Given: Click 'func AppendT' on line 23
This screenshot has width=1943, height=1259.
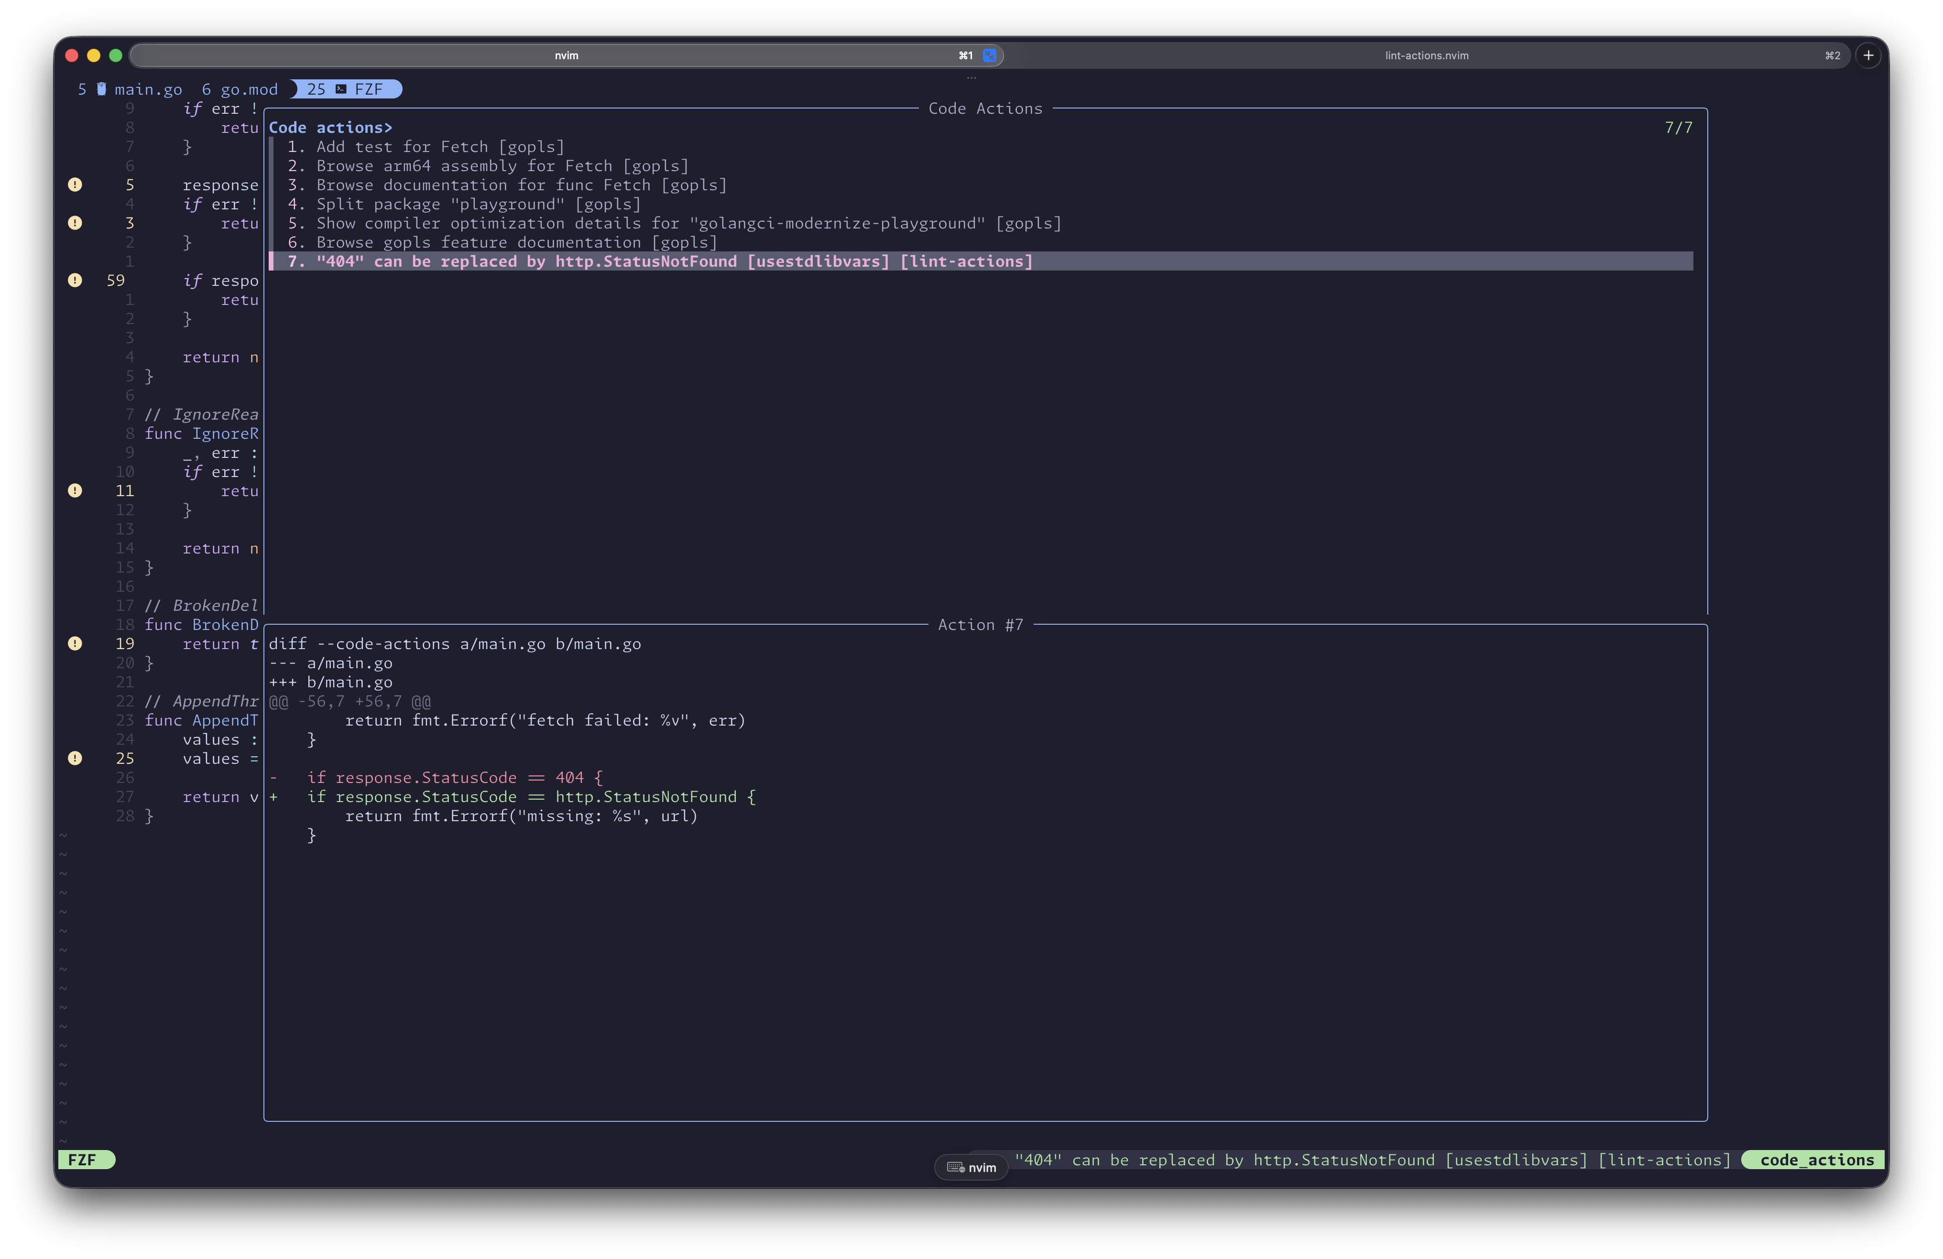Looking at the screenshot, I should pyautogui.click(x=201, y=720).
